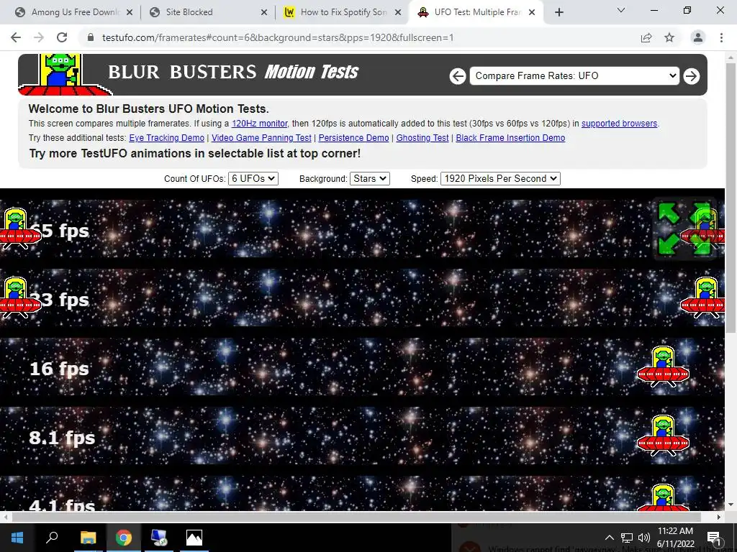
Task: Bookmark this page with the star icon
Action: (669, 37)
